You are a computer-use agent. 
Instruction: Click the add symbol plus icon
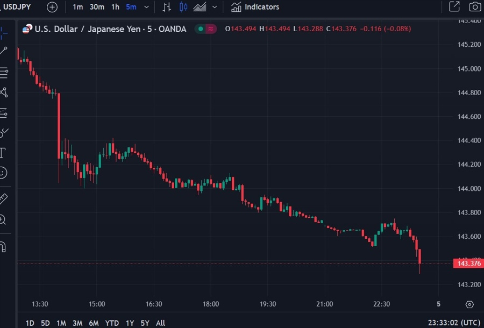[x=52, y=7]
